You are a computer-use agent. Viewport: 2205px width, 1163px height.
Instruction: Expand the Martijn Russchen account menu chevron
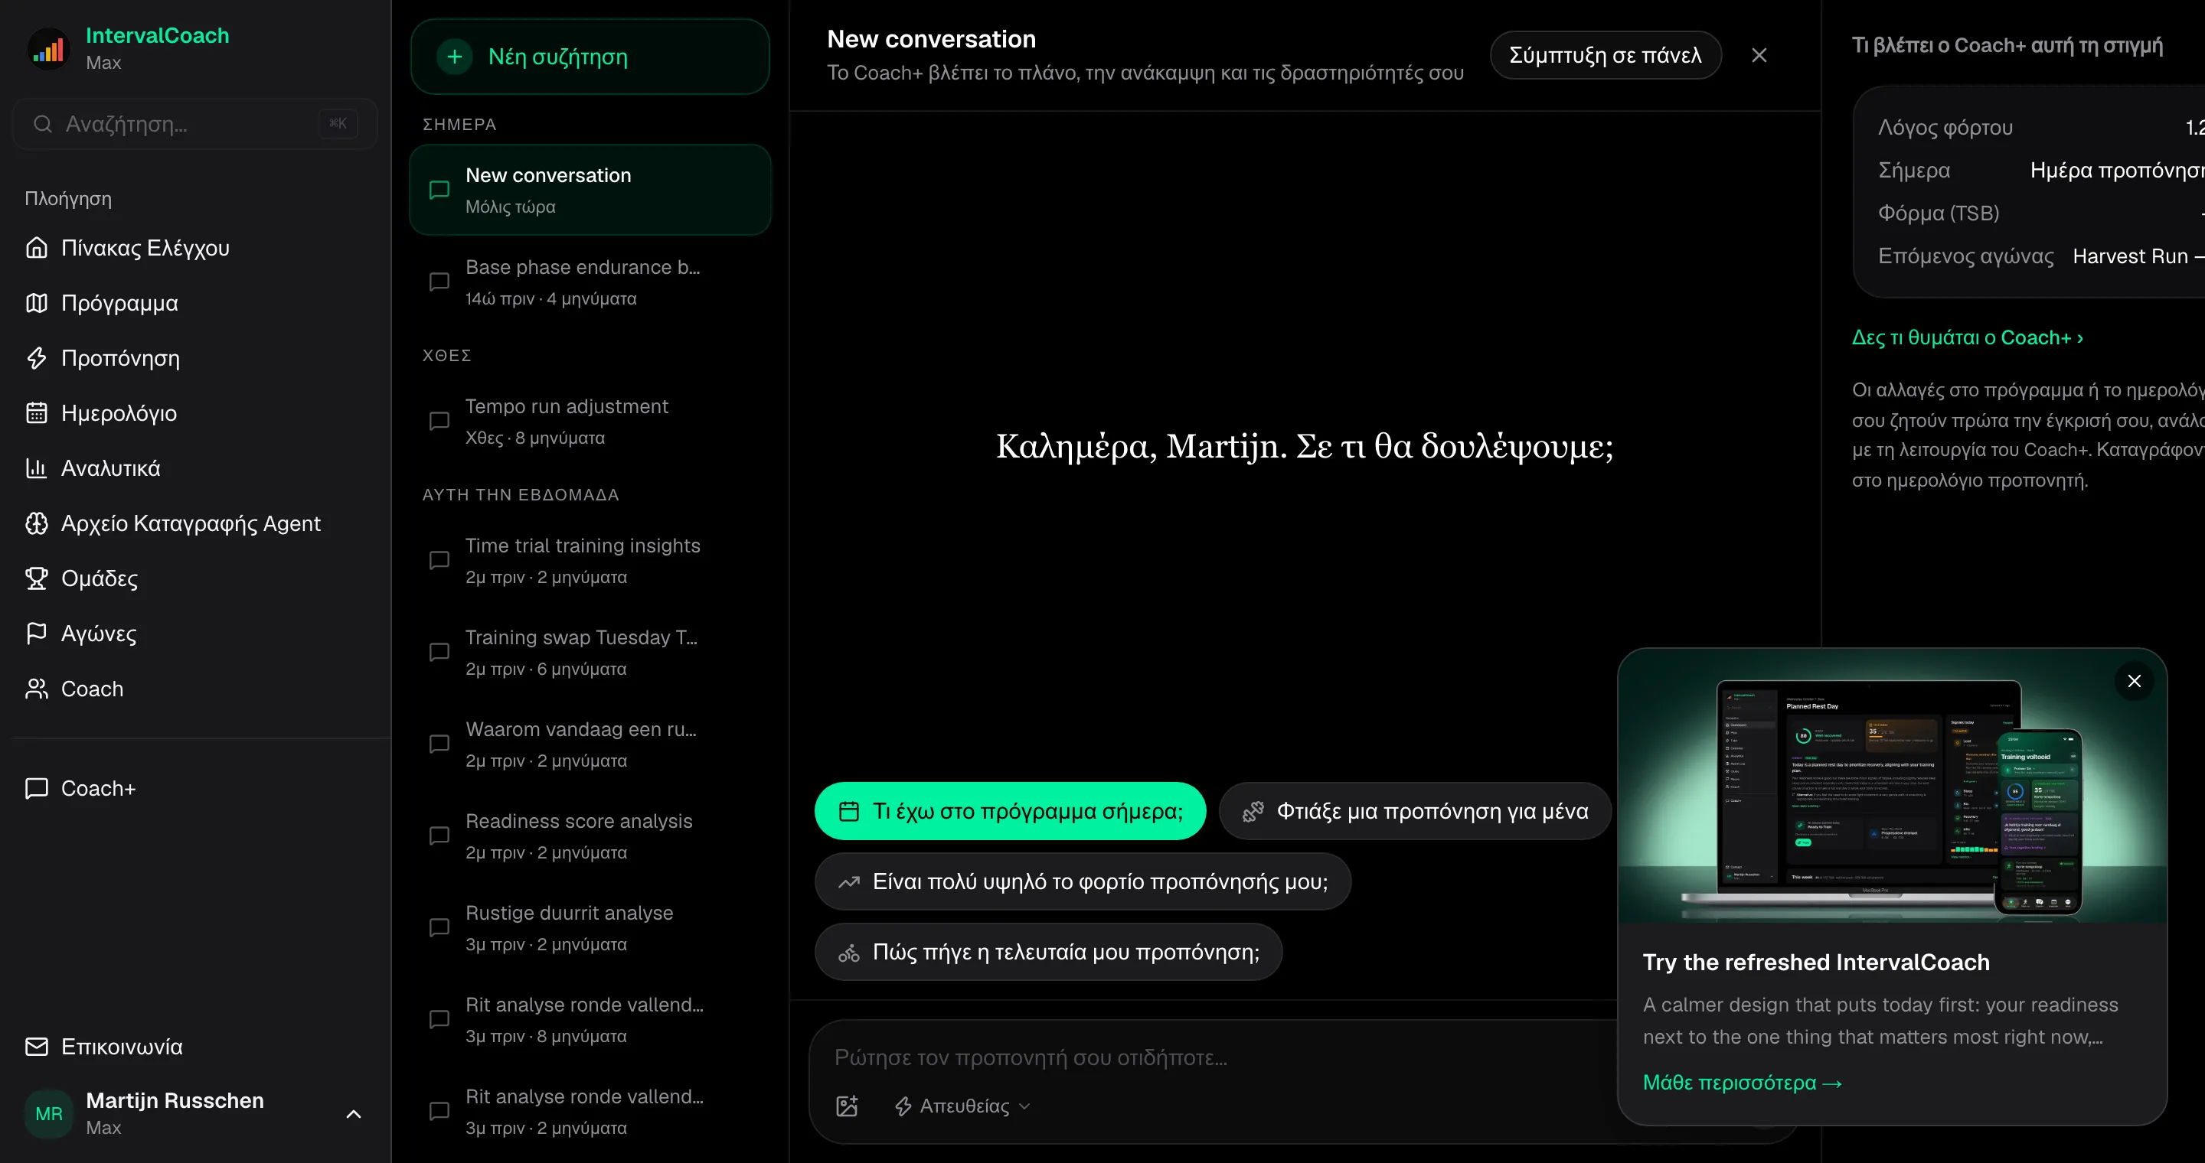(x=354, y=1113)
